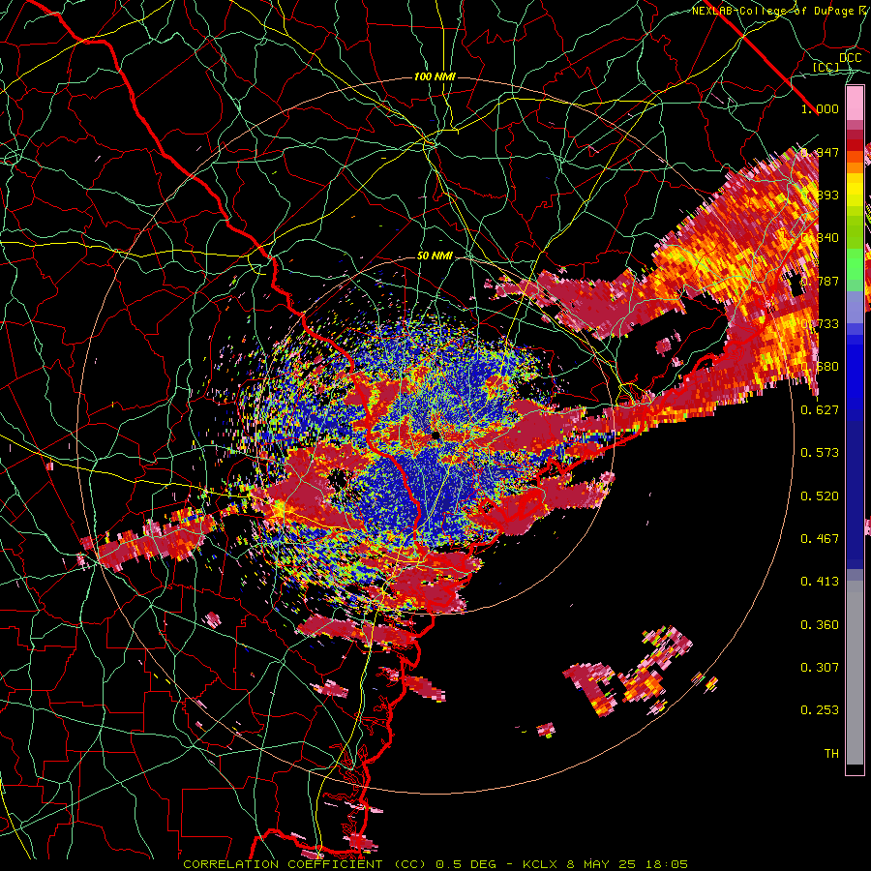Click the "TH" threshold label on the scale
Image resolution: width=871 pixels, height=871 pixels.
pyautogui.click(x=831, y=754)
